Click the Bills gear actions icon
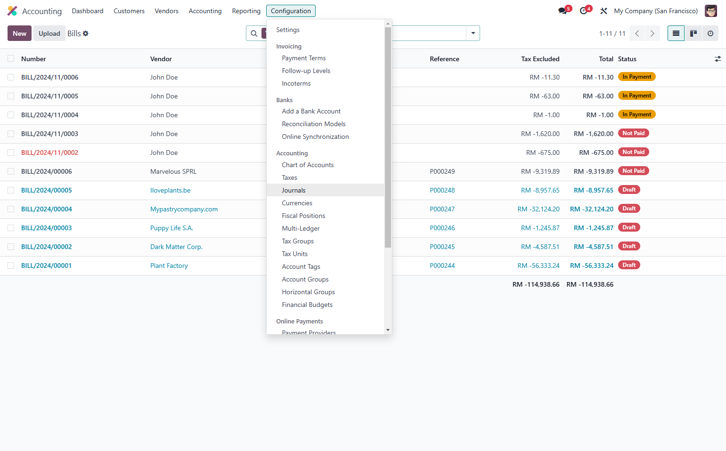The height and width of the screenshot is (451, 726). (86, 33)
